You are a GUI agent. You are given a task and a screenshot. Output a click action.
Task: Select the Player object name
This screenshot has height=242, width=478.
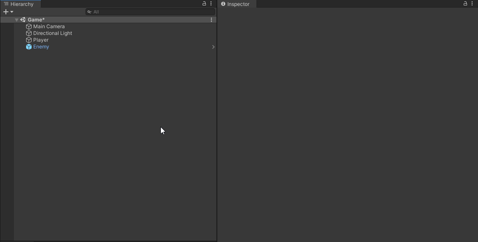41,40
